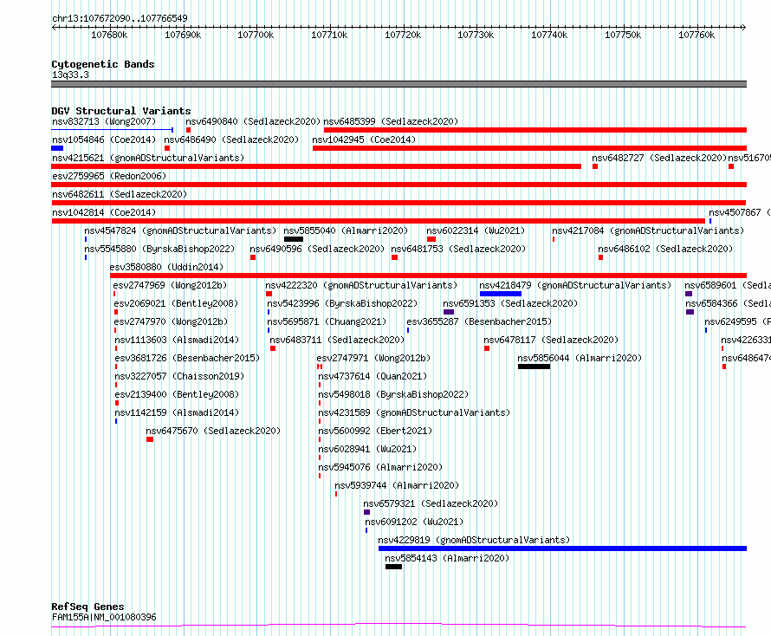The width and height of the screenshot is (771, 636).
Task: Open the nsv4215621 (gnomADStructuralVariants) label
Action: [148, 158]
